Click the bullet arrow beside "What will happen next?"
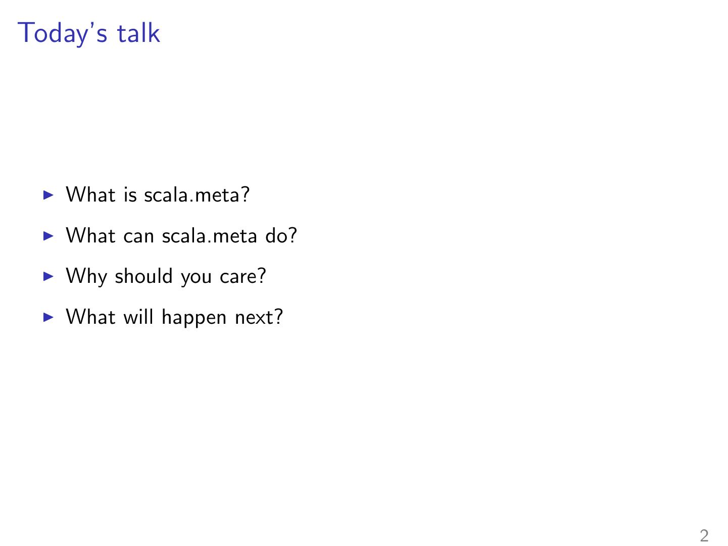This screenshot has height=546, width=728. [48, 317]
